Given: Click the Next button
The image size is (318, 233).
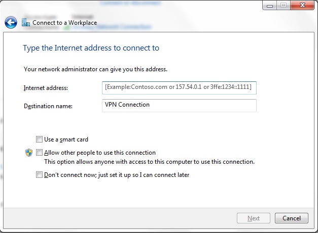Looking at the screenshot, I should [x=253, y=218].
